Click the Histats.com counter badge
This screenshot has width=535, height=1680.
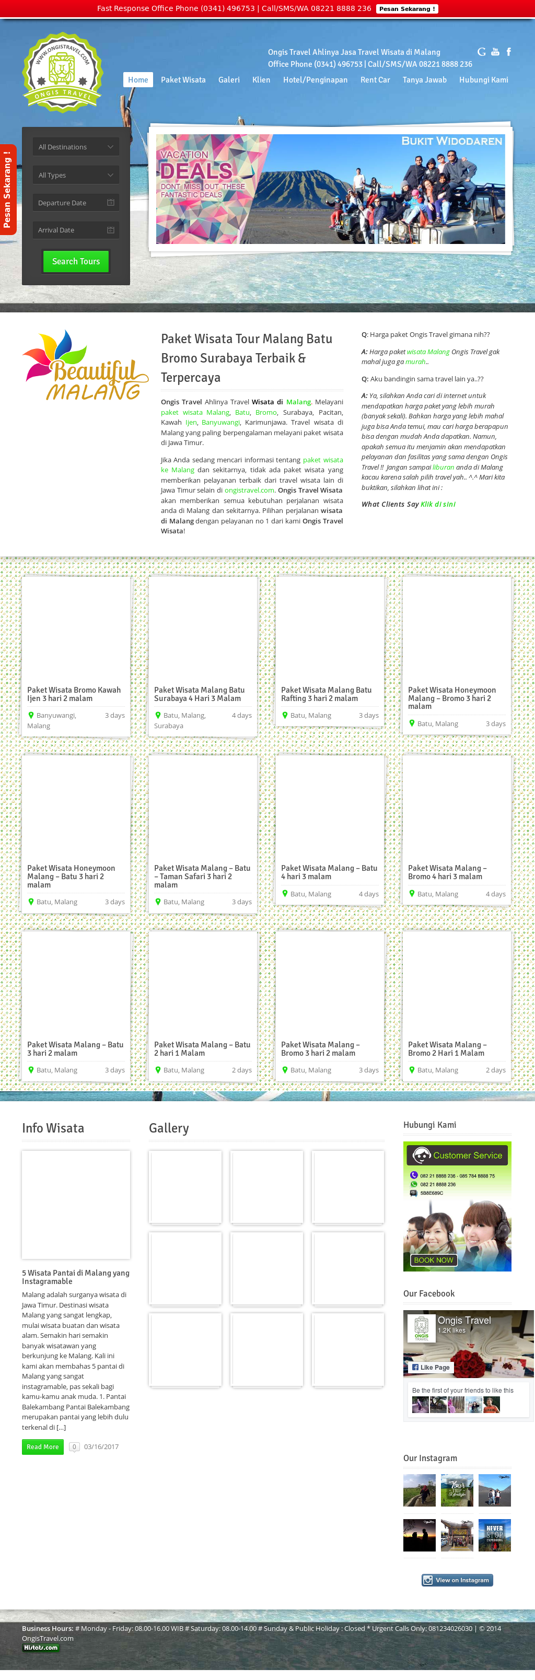click(40, 1648)
